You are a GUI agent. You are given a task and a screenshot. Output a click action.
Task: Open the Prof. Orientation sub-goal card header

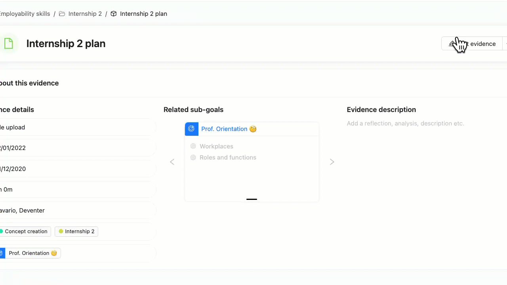(252, 129)
